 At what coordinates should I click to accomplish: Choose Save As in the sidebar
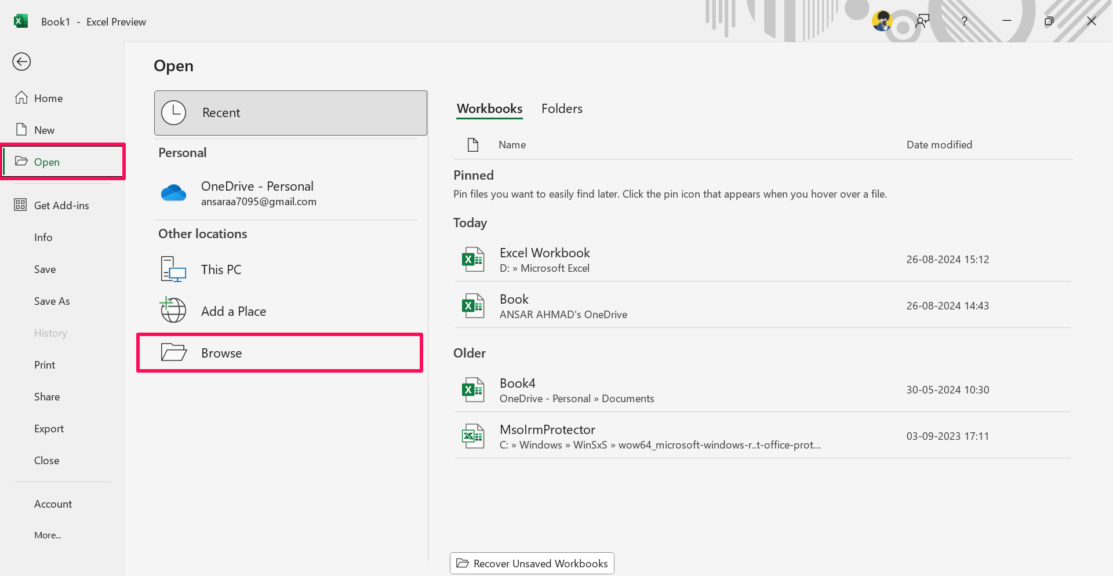click(x=52, y=301)
